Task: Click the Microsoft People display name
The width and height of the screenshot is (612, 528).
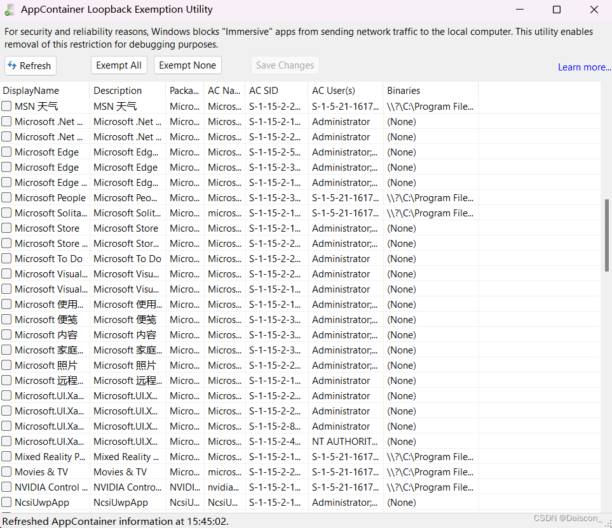Action: pos(50,198)
